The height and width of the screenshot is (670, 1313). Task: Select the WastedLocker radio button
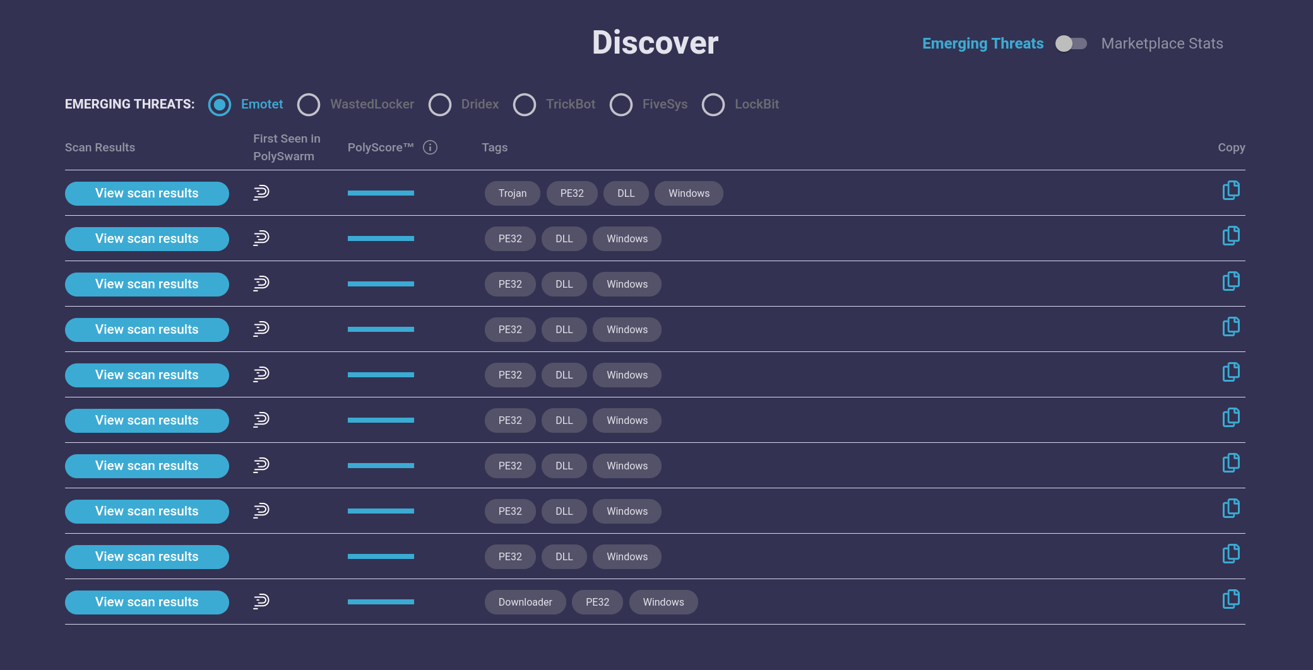pyautogui.click(x=309, y=105)
